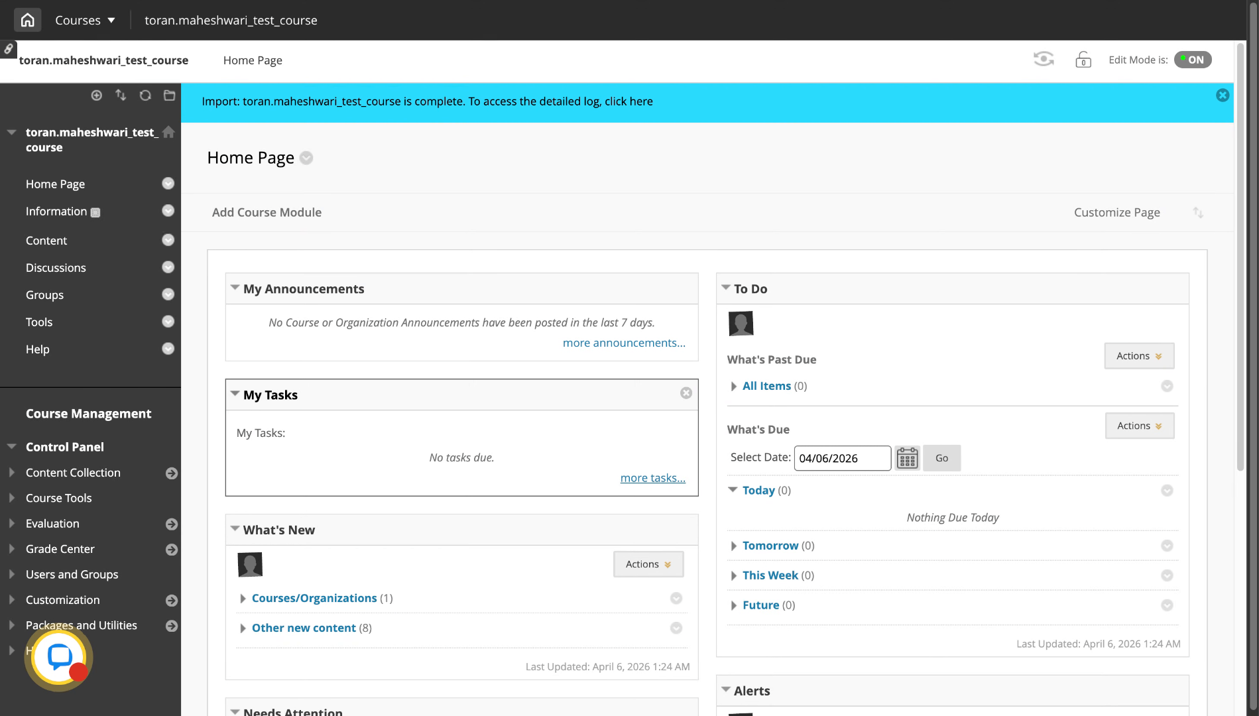Expand Course Tools in Control Panel

[x=12, y=498]
